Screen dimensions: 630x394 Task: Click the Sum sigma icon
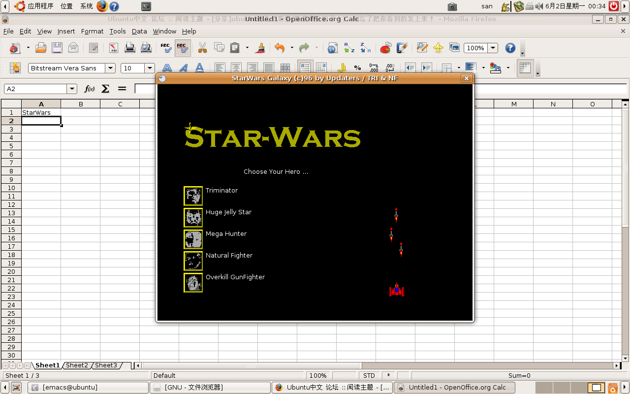coord(105,89)
